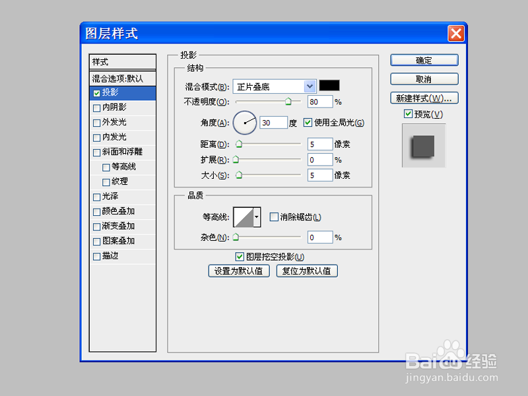This screenshot has width=528, height=396.
Task: Select the 斜面和浮雕 row label
Action: (123, 152)
